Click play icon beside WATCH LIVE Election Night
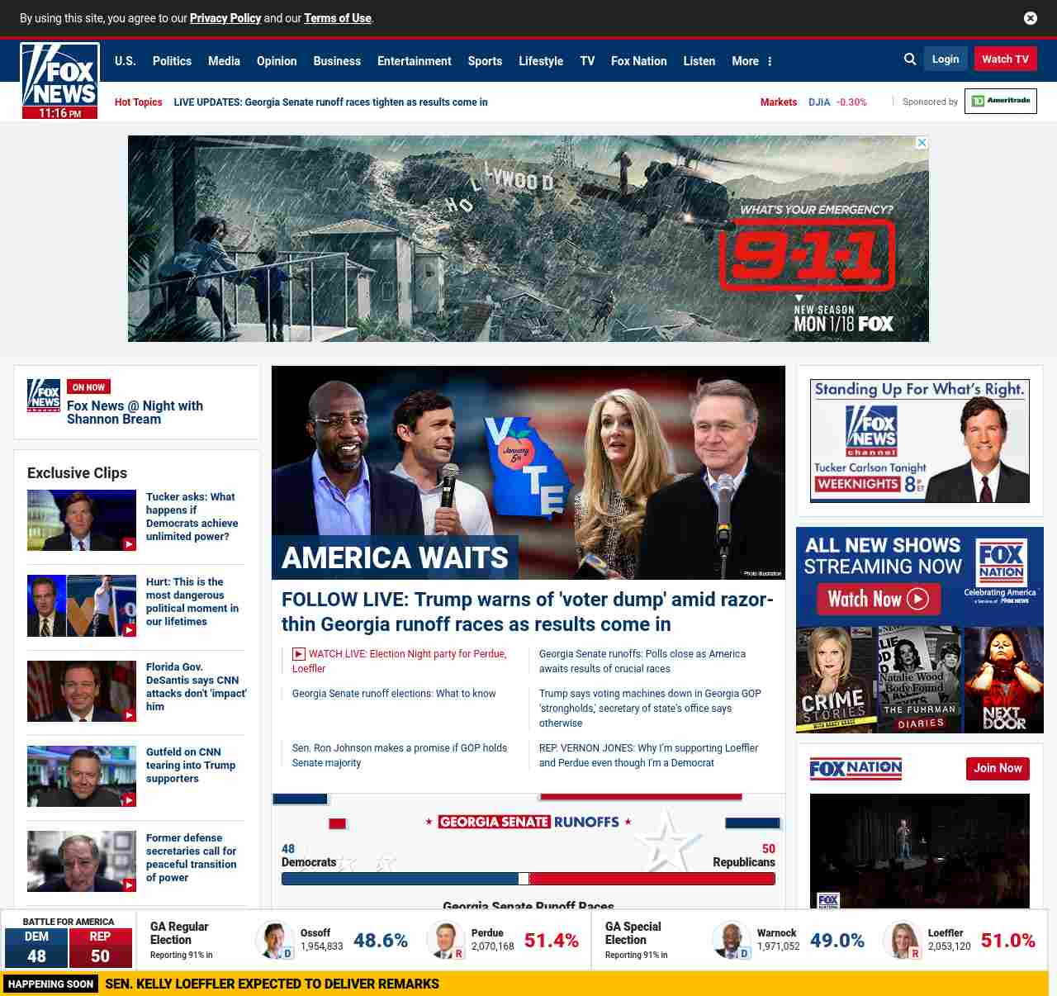1057x996 pixels. tap(299, 654)
